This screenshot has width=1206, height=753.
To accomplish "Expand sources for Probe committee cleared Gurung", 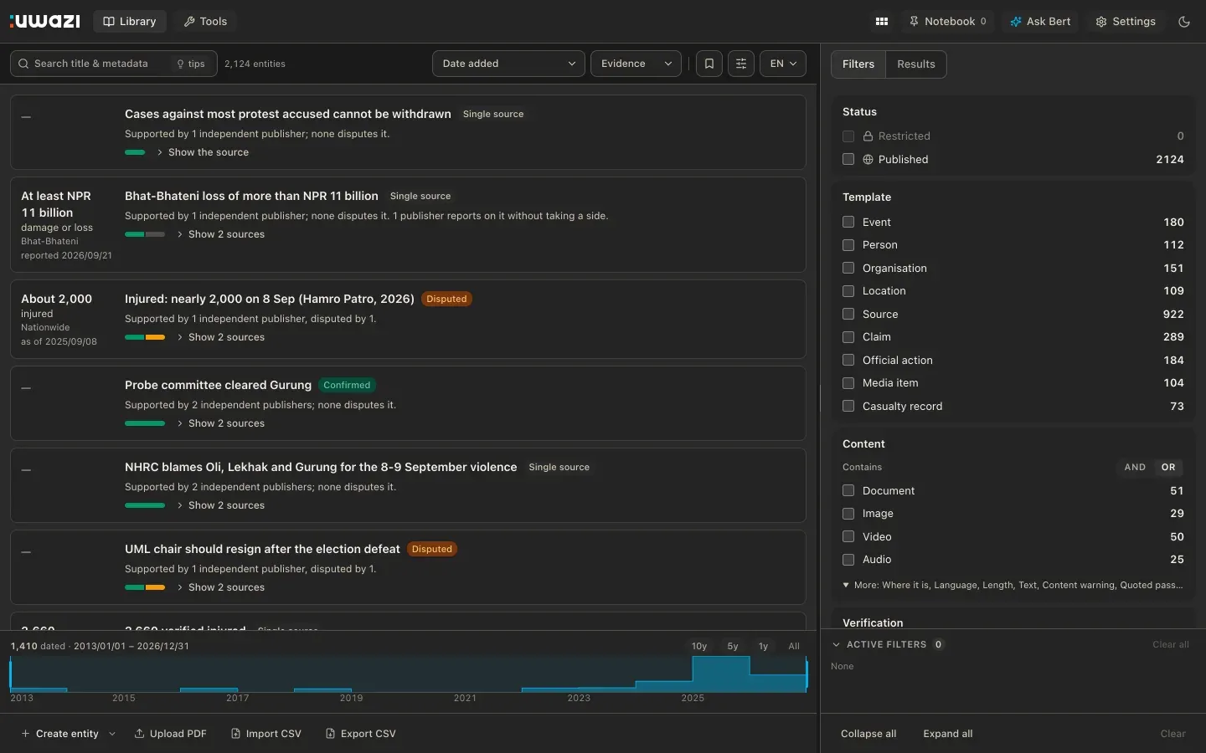I will (220, 423).
